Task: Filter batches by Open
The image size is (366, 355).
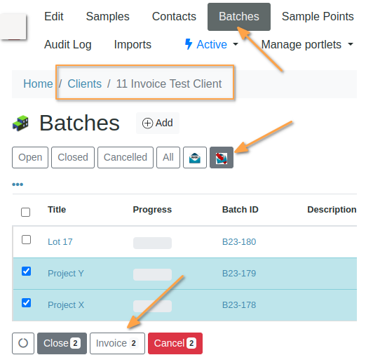Action: pos(30,157)
